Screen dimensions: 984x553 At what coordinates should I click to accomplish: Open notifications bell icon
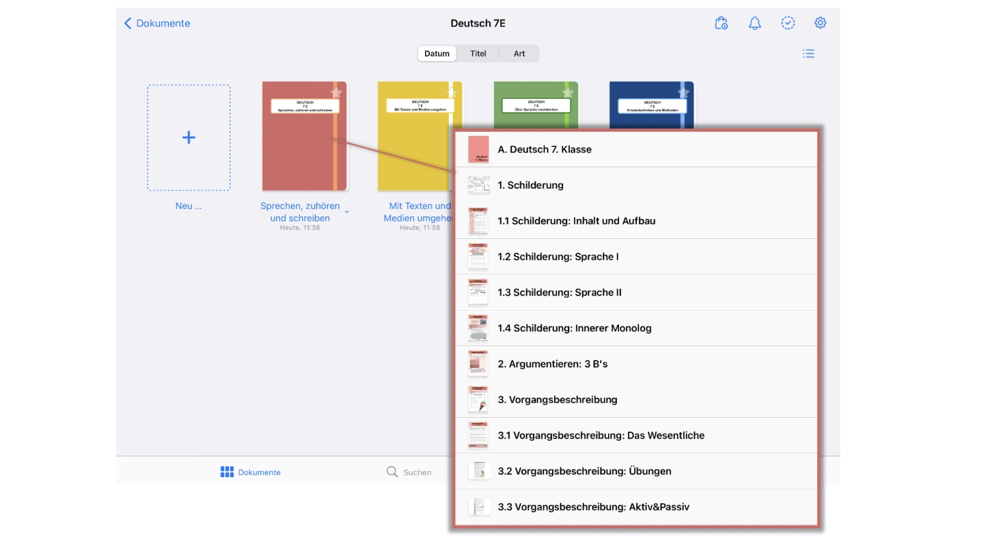click(x=754, y=23)
